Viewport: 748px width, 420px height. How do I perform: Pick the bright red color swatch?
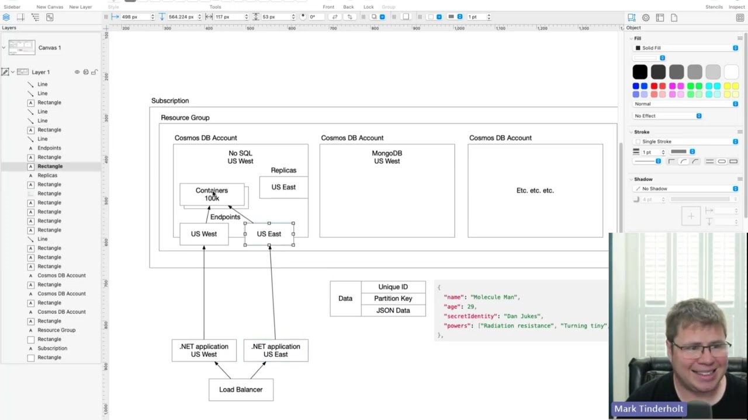coord(654,86)
